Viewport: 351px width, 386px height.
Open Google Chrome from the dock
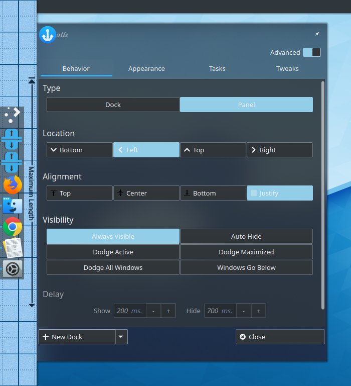click(13, 227)
